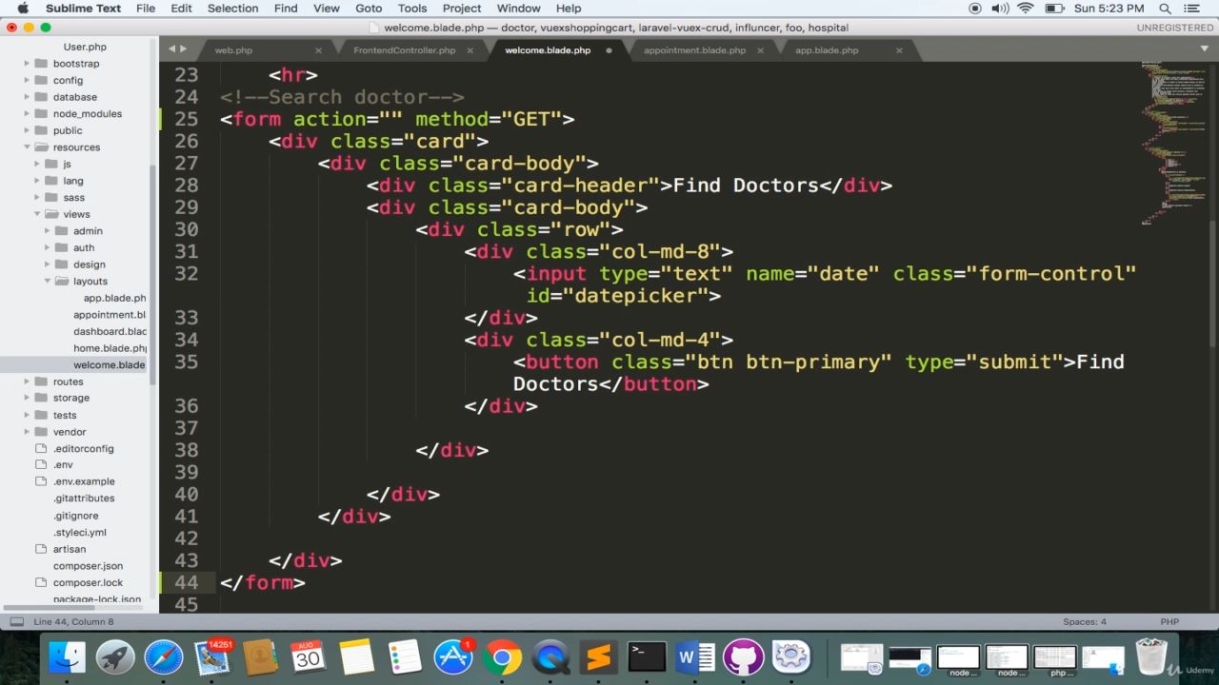Close the web.php tab
Screen dimensions: 1219x685
click(x=318, y=50)
